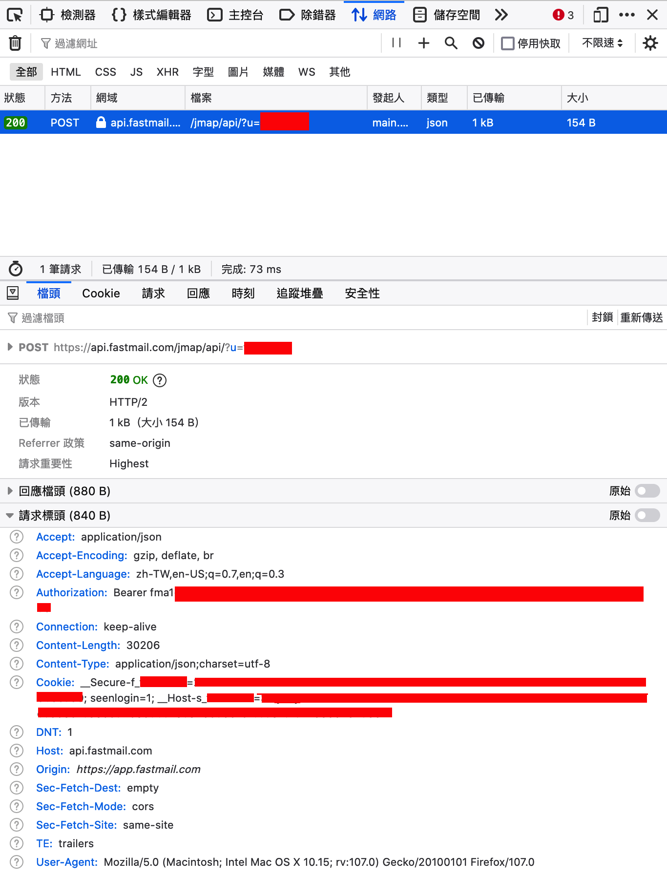Open help for Accept-Encoding header

(17, 555)
